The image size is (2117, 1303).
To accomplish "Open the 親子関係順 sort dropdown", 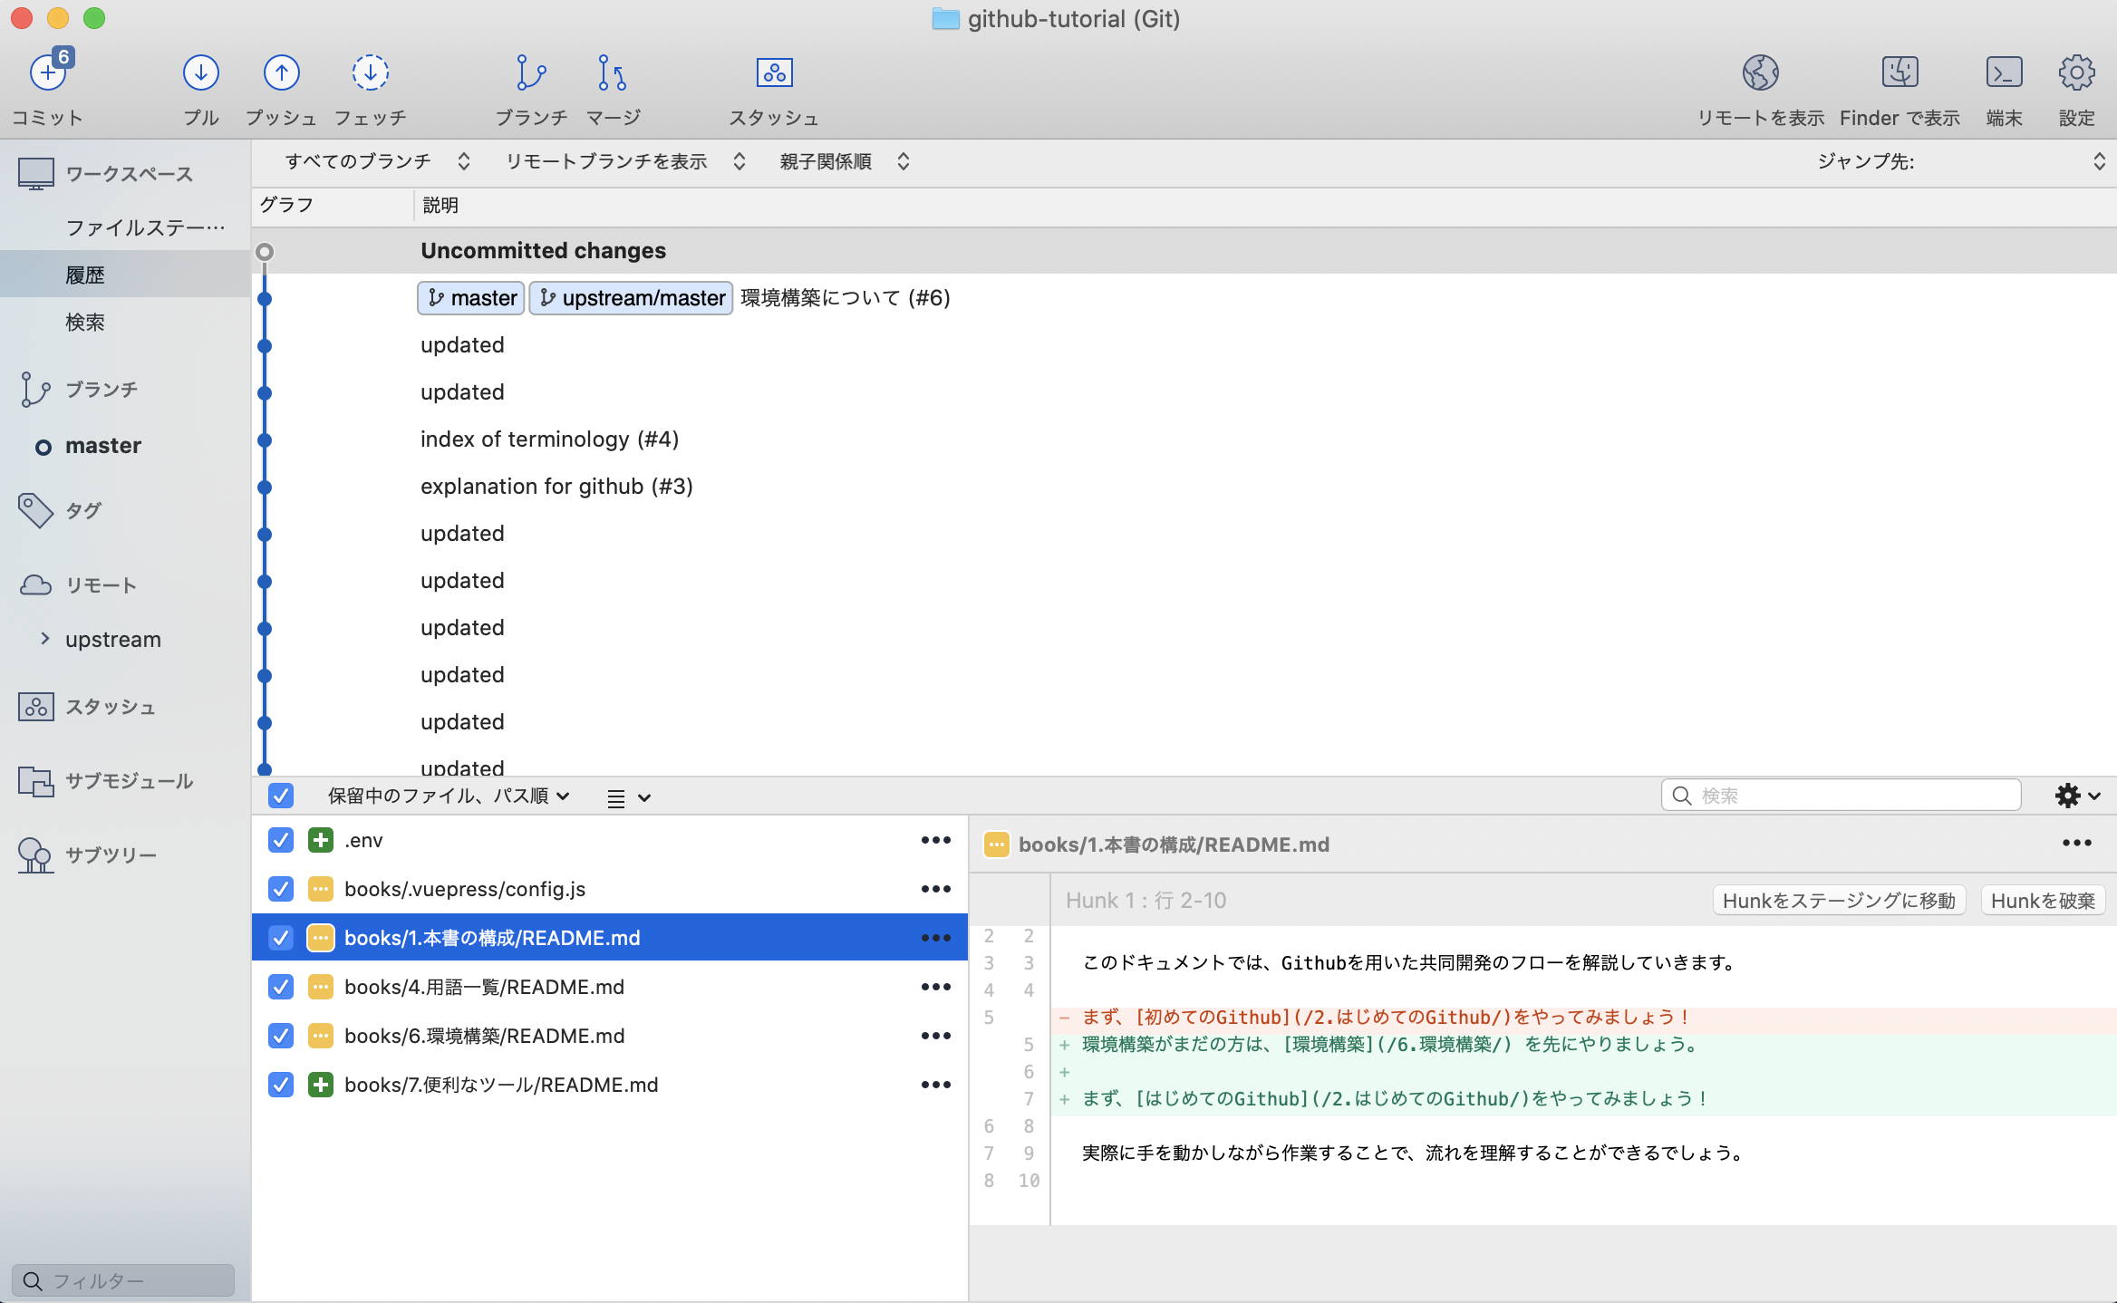I will coord(845,160).
